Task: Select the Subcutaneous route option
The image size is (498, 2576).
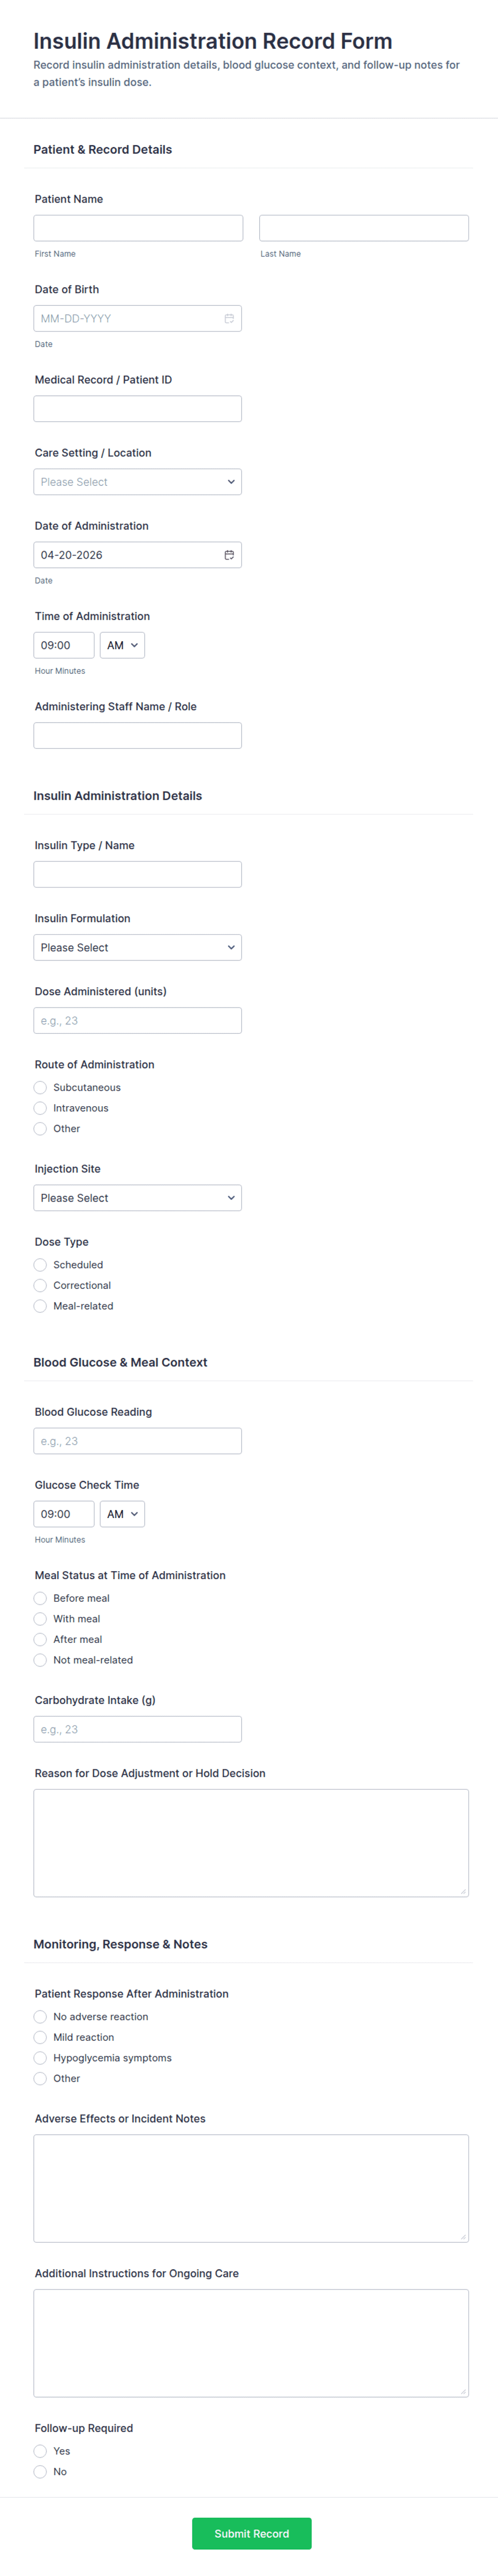Action: click(40, 1087)
